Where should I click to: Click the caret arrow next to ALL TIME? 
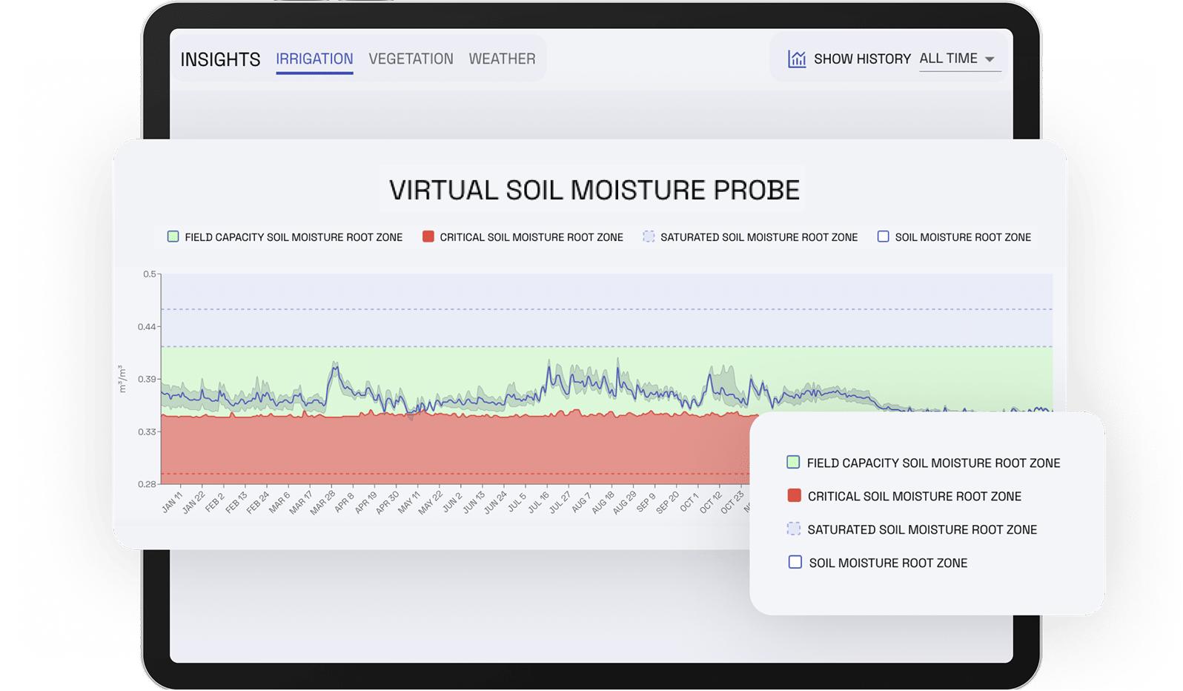(x=990, y=59)
